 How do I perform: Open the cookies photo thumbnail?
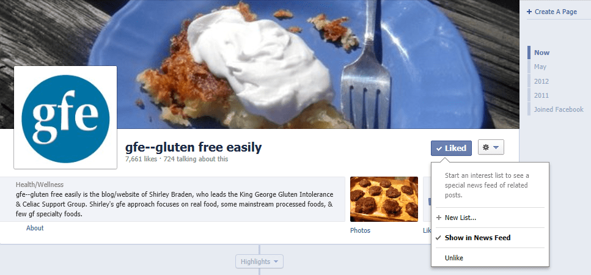[384, 199]
